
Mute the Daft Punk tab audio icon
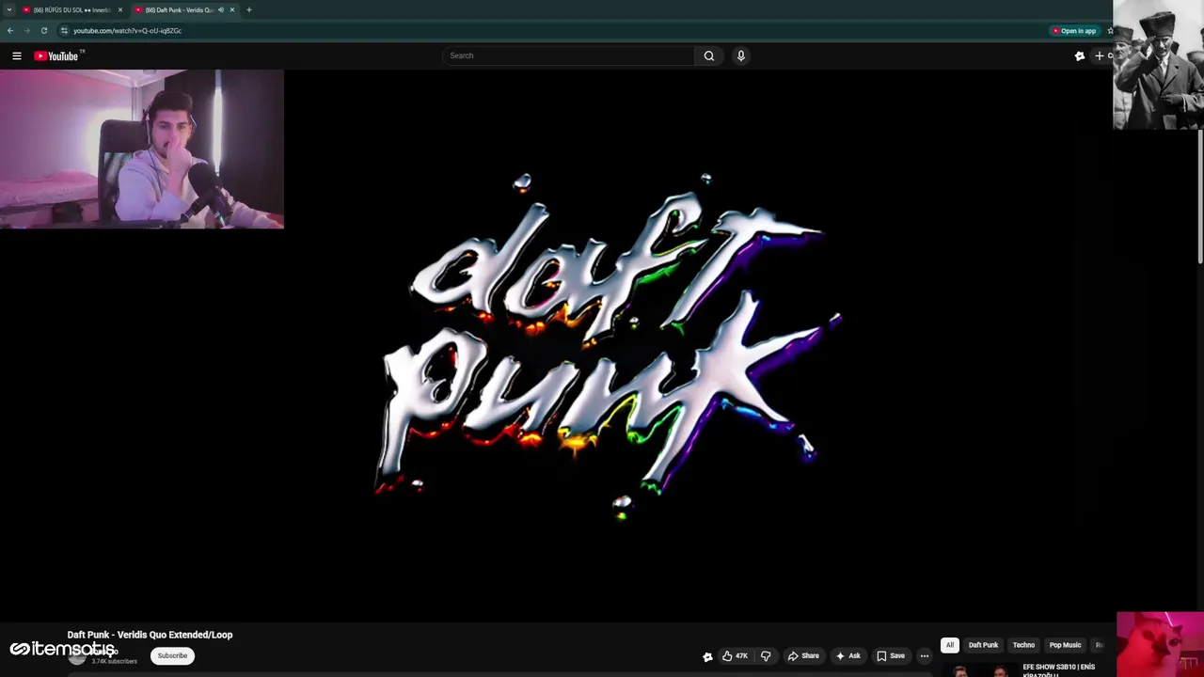221,9
